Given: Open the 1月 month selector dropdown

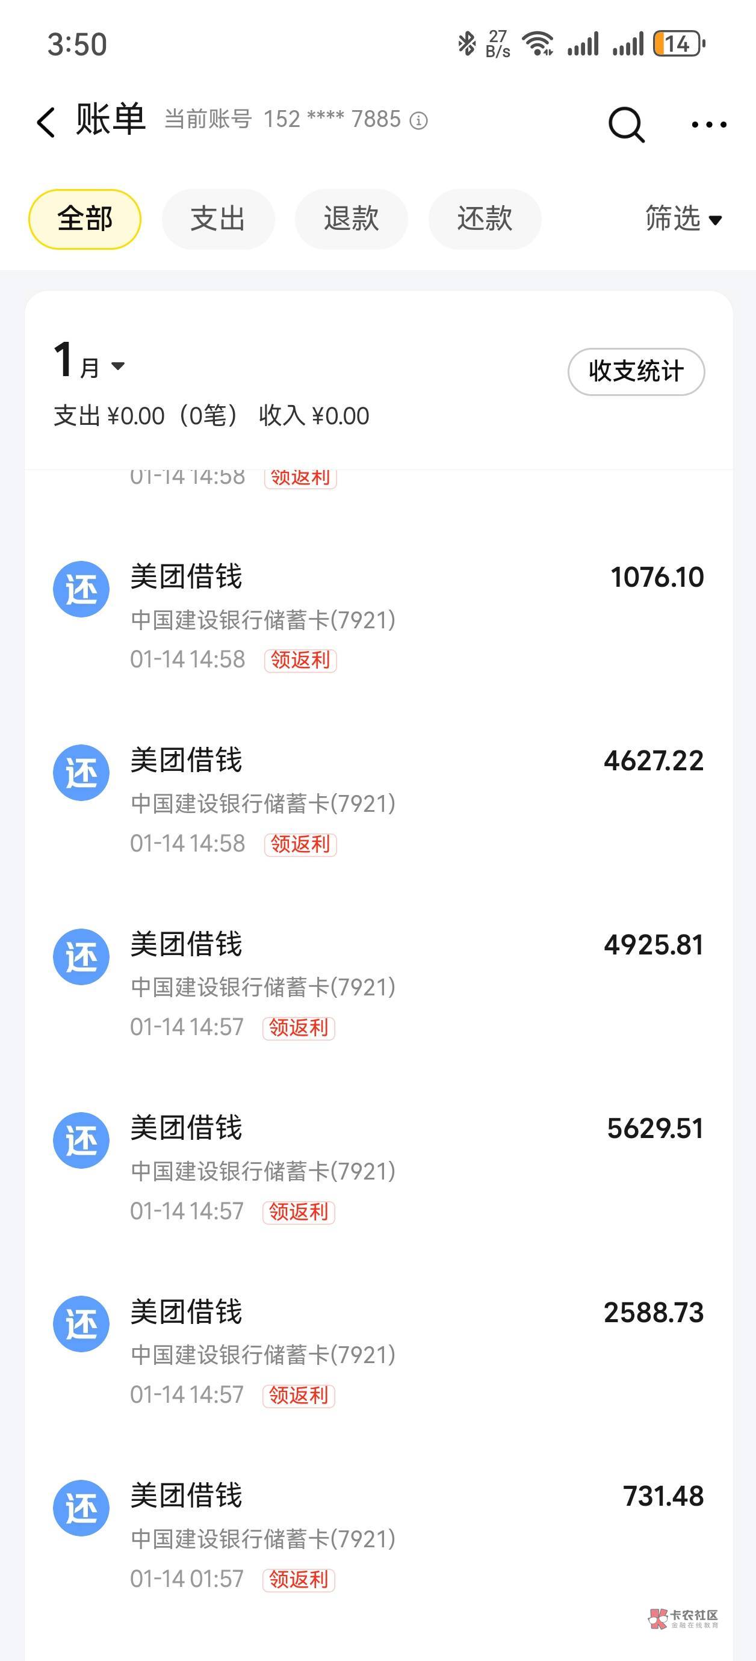Looking at the screenshot, I should 90,363.
